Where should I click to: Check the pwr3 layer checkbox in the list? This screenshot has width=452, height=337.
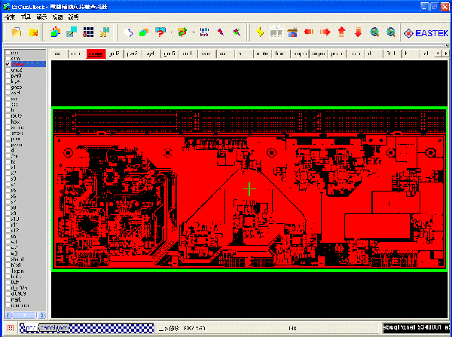tap(8, 75)
